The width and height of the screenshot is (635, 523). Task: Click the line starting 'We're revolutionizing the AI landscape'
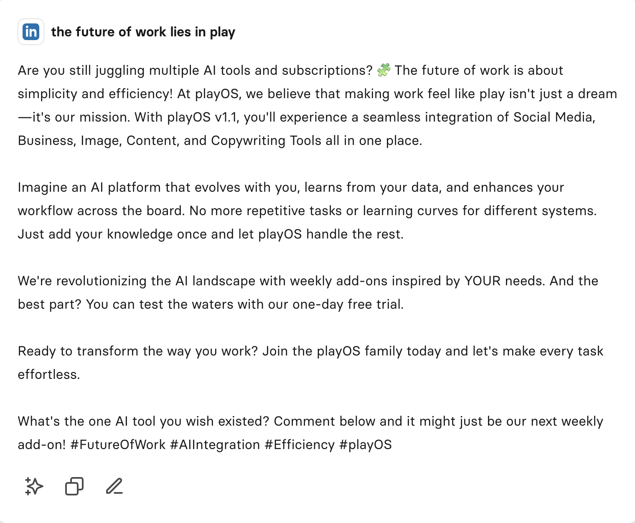pos(308,281)
